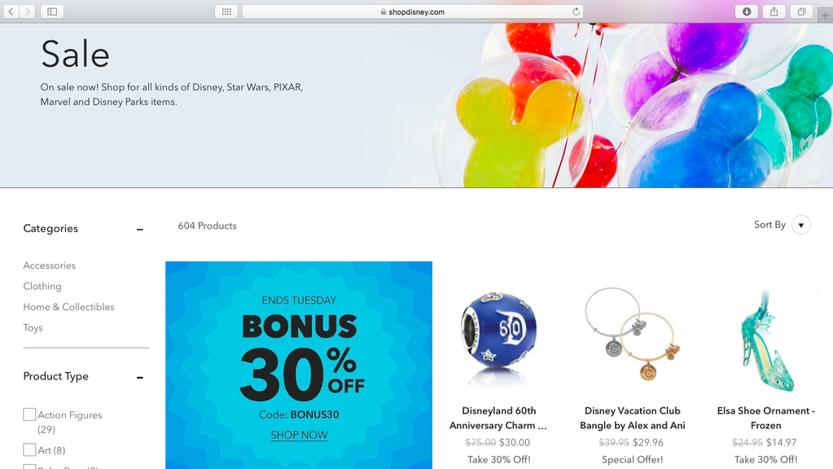Go back with Safari's back arrow
This screenshot has width=833, height=469.
pos(11,11)
